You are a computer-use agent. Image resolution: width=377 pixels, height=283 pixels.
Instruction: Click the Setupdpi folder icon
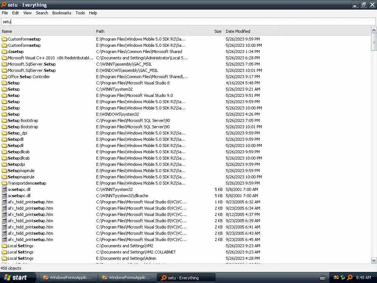[4, 164]
